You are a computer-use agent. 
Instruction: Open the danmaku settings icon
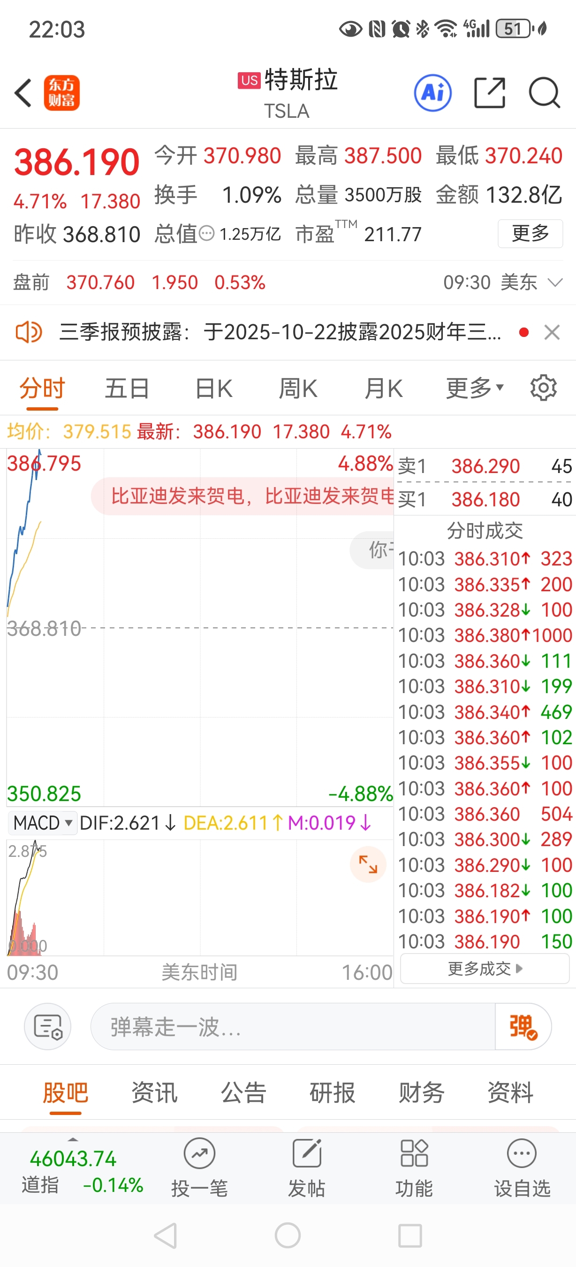click(x=48, y=1026)
